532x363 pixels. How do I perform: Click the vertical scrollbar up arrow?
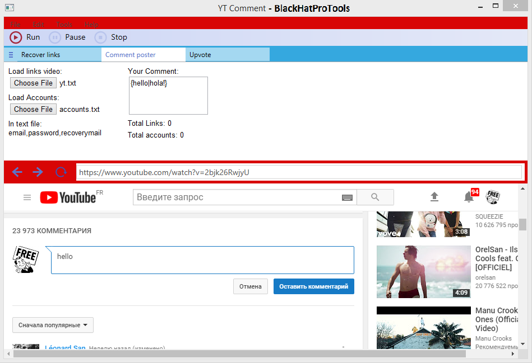pos(523,188)
